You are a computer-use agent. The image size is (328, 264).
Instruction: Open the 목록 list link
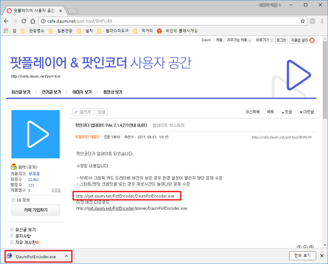[270, 112]
